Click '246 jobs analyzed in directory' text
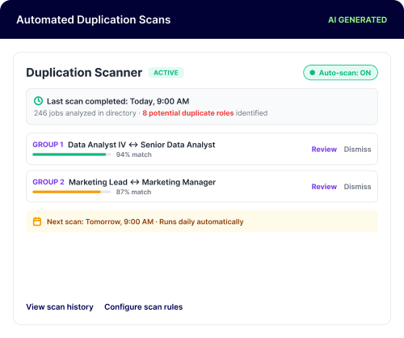 pos(85,113)
